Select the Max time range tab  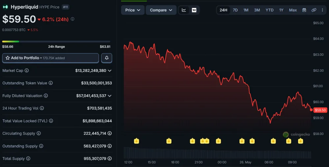click(x=293, y=10)
